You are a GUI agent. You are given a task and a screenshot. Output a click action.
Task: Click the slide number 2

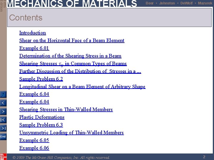pyautogui.click(x=204, y=157)
